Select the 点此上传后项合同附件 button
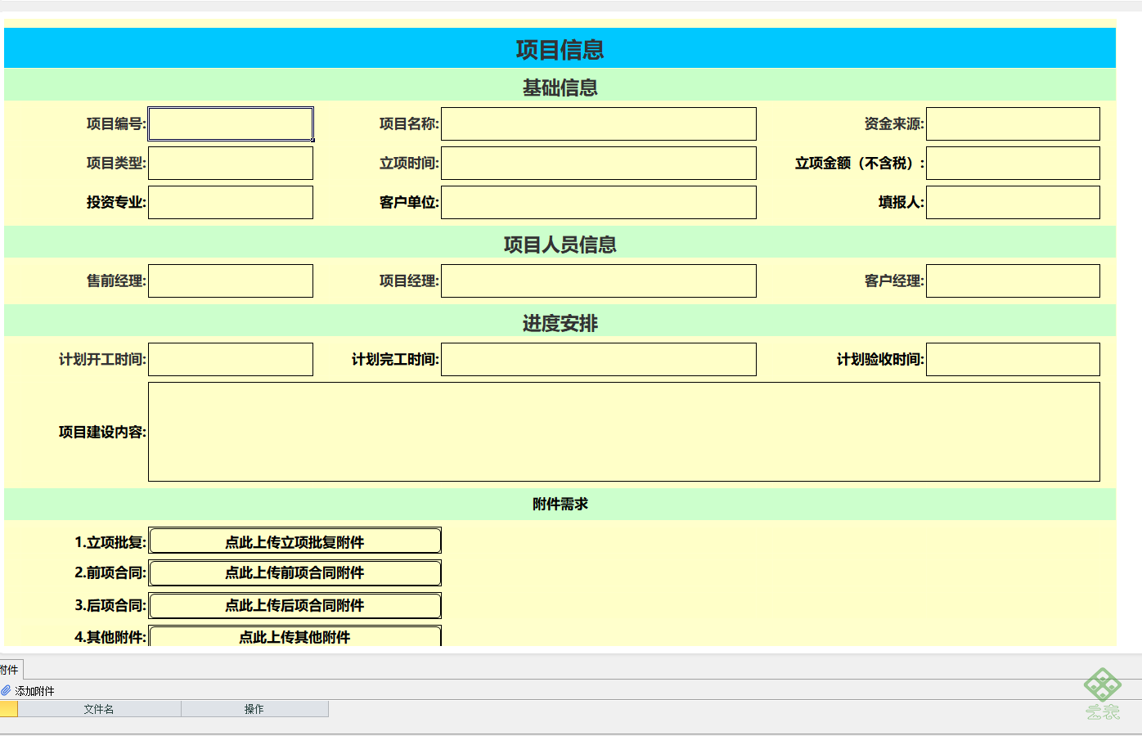Screen dimensions: 1142x736 (x=294, y=605)
